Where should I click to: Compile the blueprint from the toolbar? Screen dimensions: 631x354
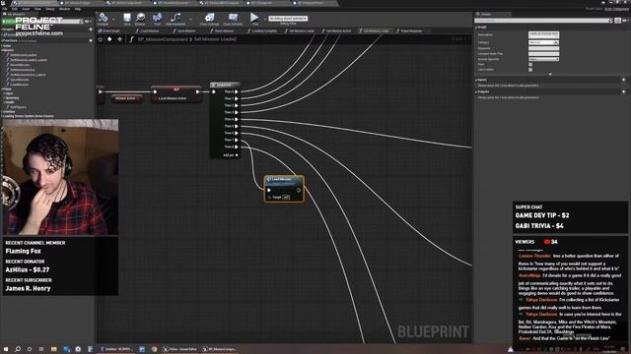pos(103,19)
